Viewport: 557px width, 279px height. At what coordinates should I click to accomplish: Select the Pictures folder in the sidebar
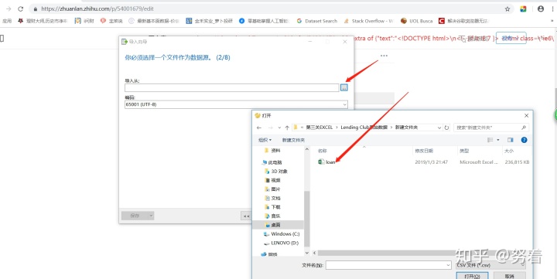tap(272, 189)
